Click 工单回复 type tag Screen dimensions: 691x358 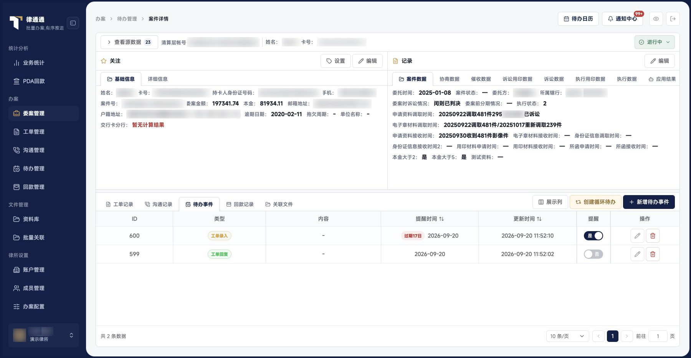tap(220, 254)
